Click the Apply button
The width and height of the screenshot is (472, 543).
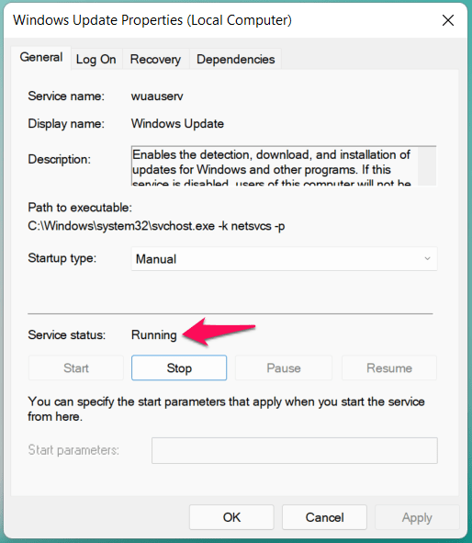click(417, 517)
